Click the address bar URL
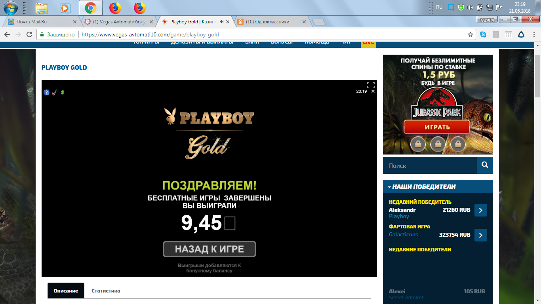The height and width of the screenshot is (304, 541). (150, 34)
